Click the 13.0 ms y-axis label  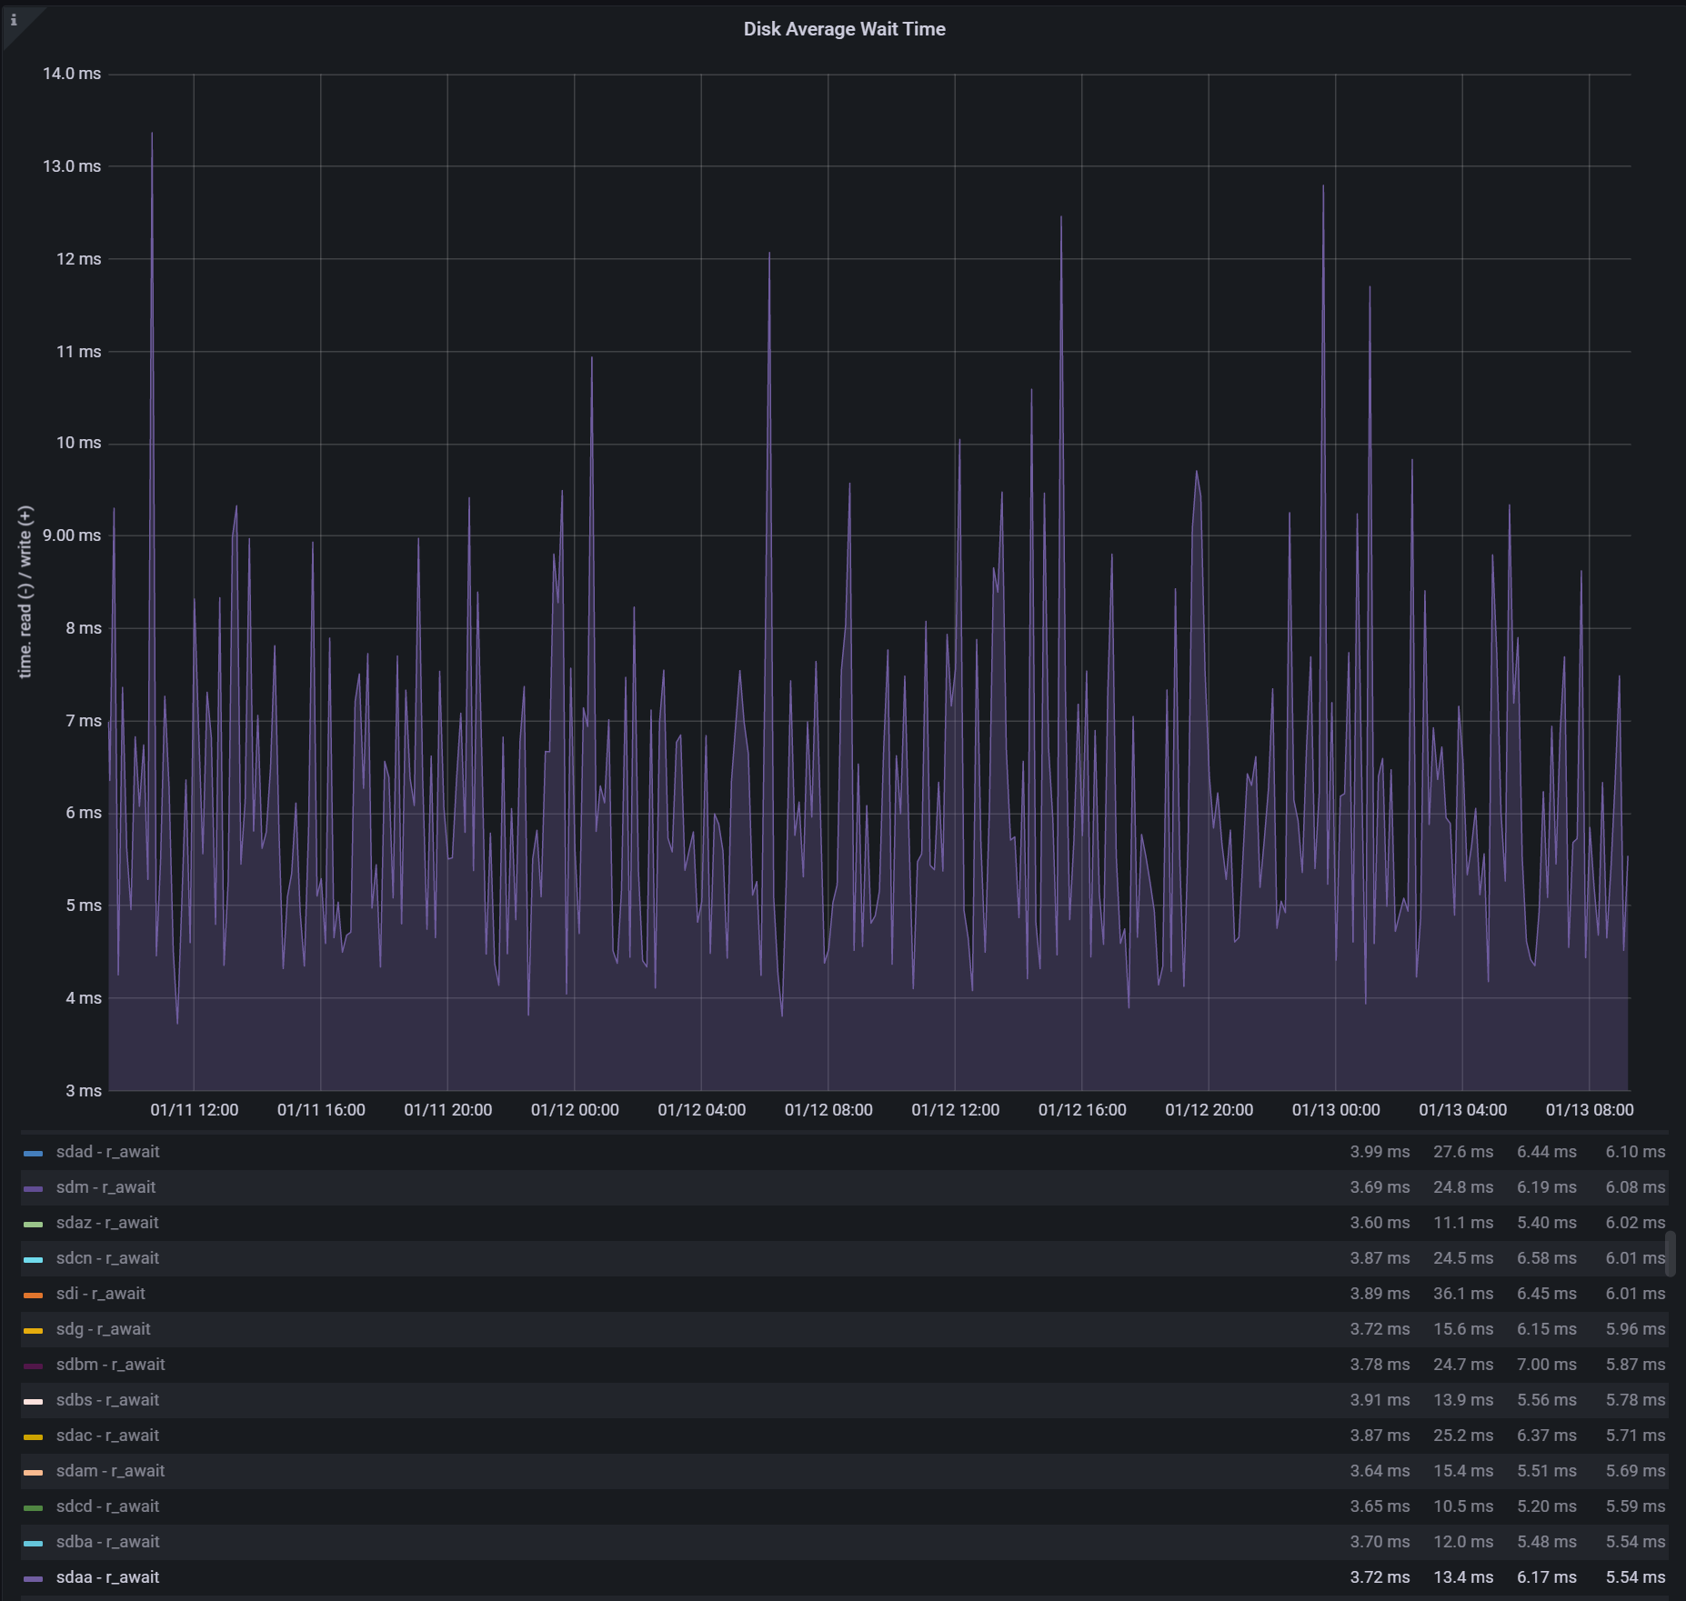coord(72,166)
